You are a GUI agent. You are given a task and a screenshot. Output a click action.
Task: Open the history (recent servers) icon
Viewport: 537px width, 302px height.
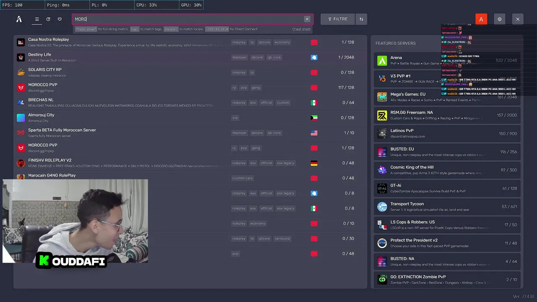tap(48, 19)
